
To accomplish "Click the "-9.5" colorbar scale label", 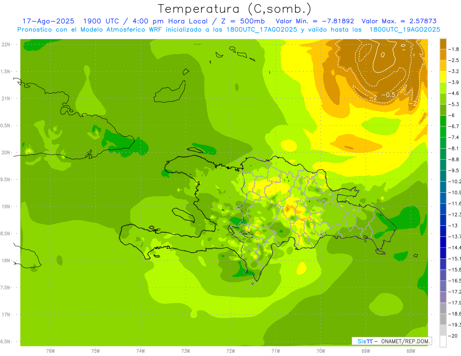I will pos(454,171).
